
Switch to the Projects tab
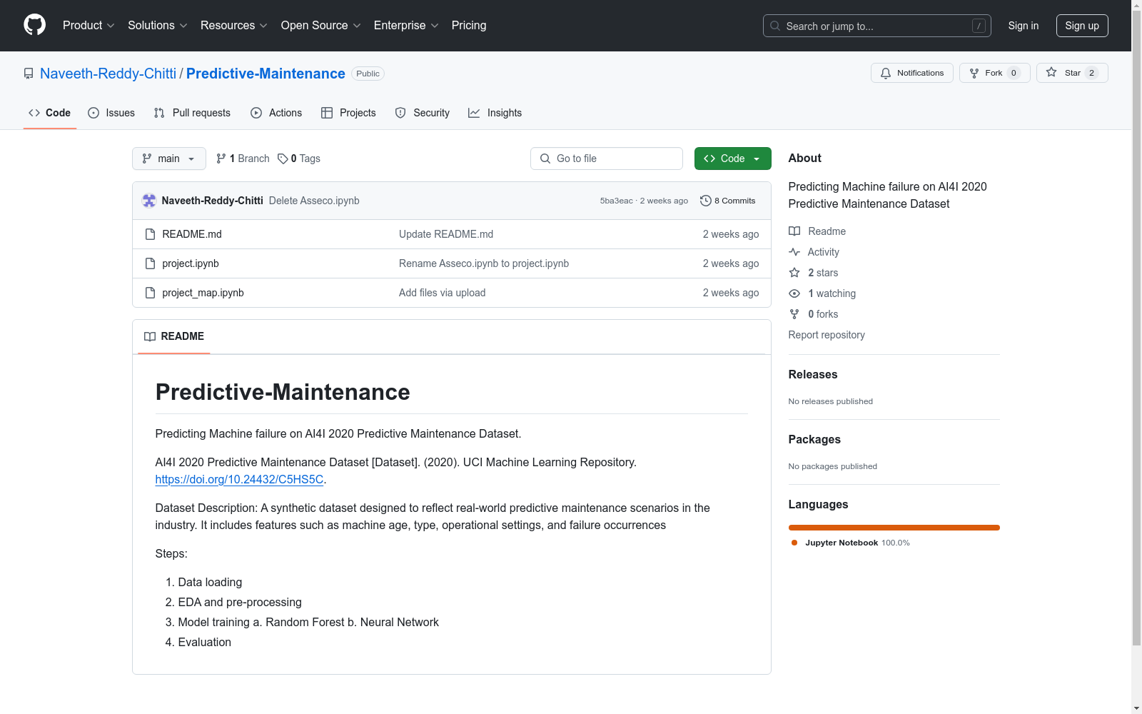tap(348, 113)
